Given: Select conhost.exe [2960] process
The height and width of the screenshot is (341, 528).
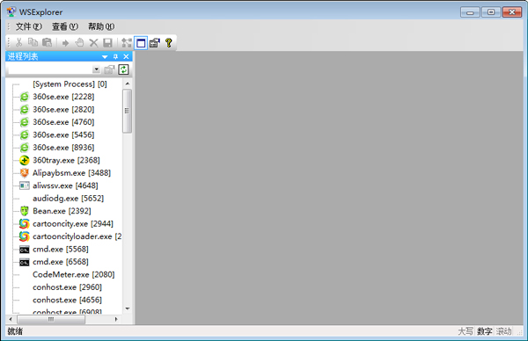Looking at the screenshot, I should click(67, 287).
